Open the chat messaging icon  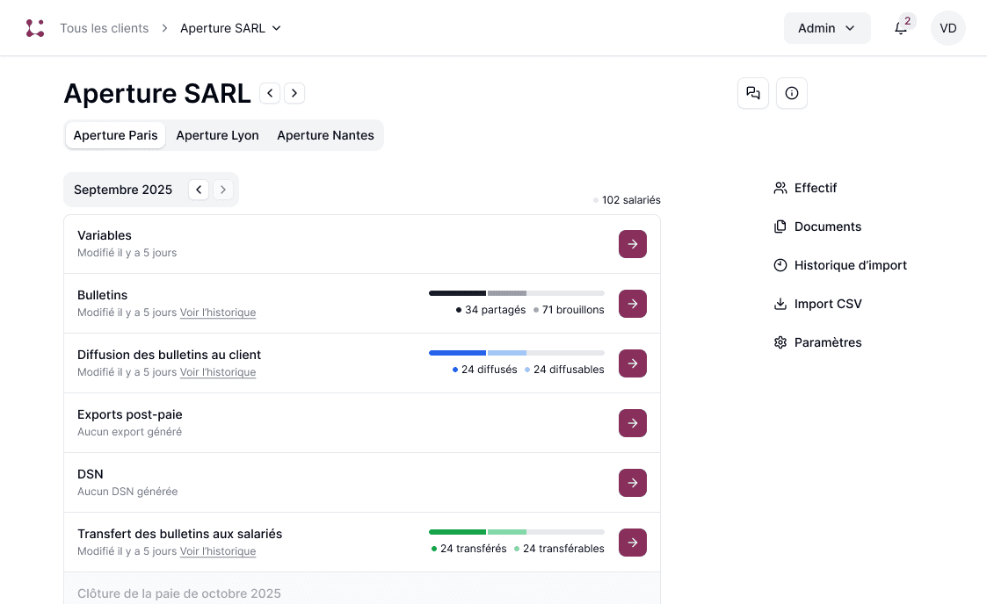(x=753, y=93)
